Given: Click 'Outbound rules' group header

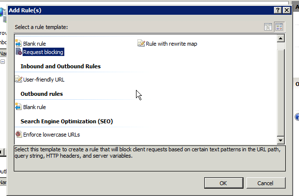Looking at the screenshot, I should (42, 94).
